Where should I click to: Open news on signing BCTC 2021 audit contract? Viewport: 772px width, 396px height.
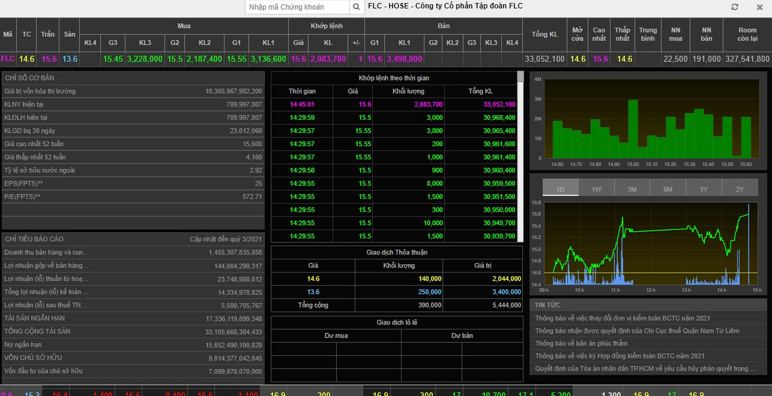[619, 356]
